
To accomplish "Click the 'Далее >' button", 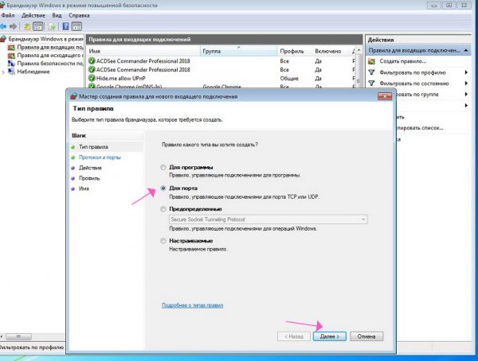I will click(330, 336).
